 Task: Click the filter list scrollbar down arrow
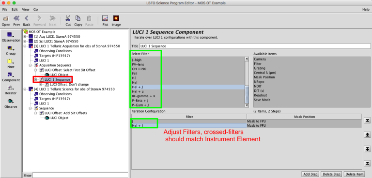tap(247, 105)
